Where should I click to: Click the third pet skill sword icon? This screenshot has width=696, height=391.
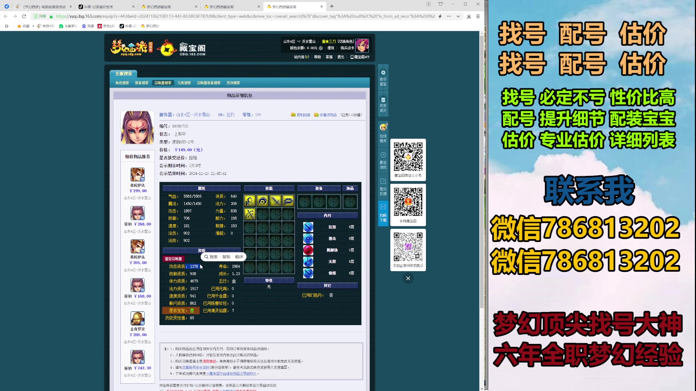click(275, 201)
